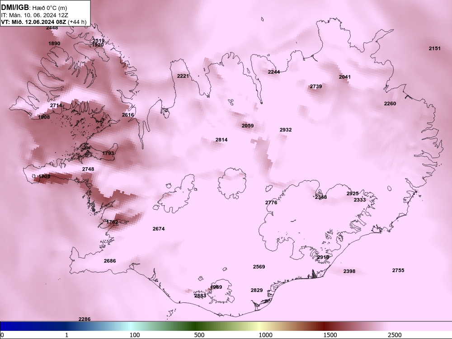
Task: Click the 2333 height value
Action: [x=360, y=200]
